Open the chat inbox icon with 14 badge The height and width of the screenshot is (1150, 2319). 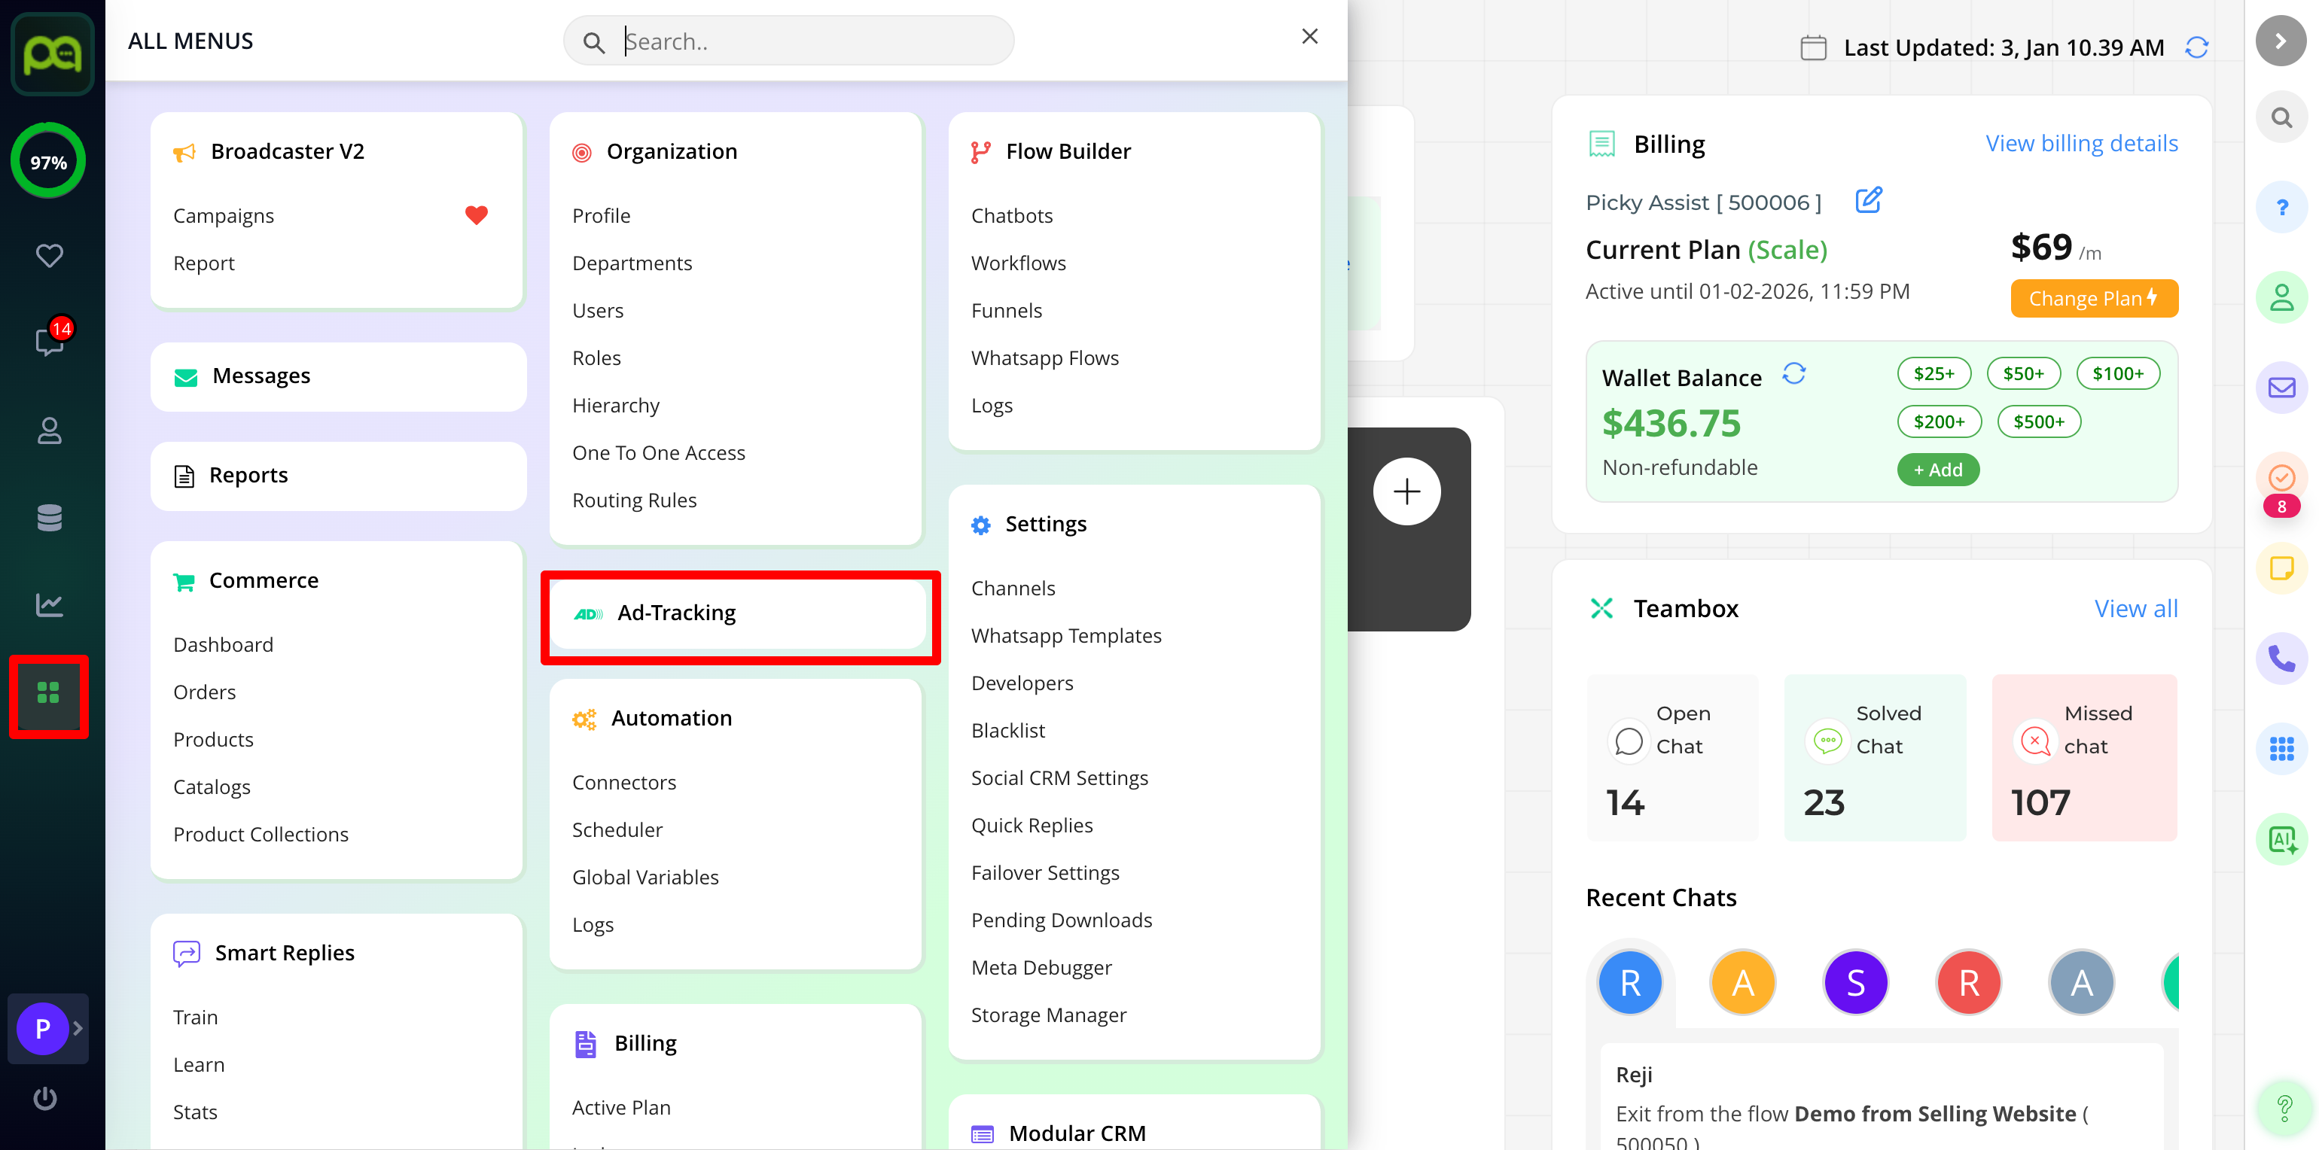[x=49, y=342]
